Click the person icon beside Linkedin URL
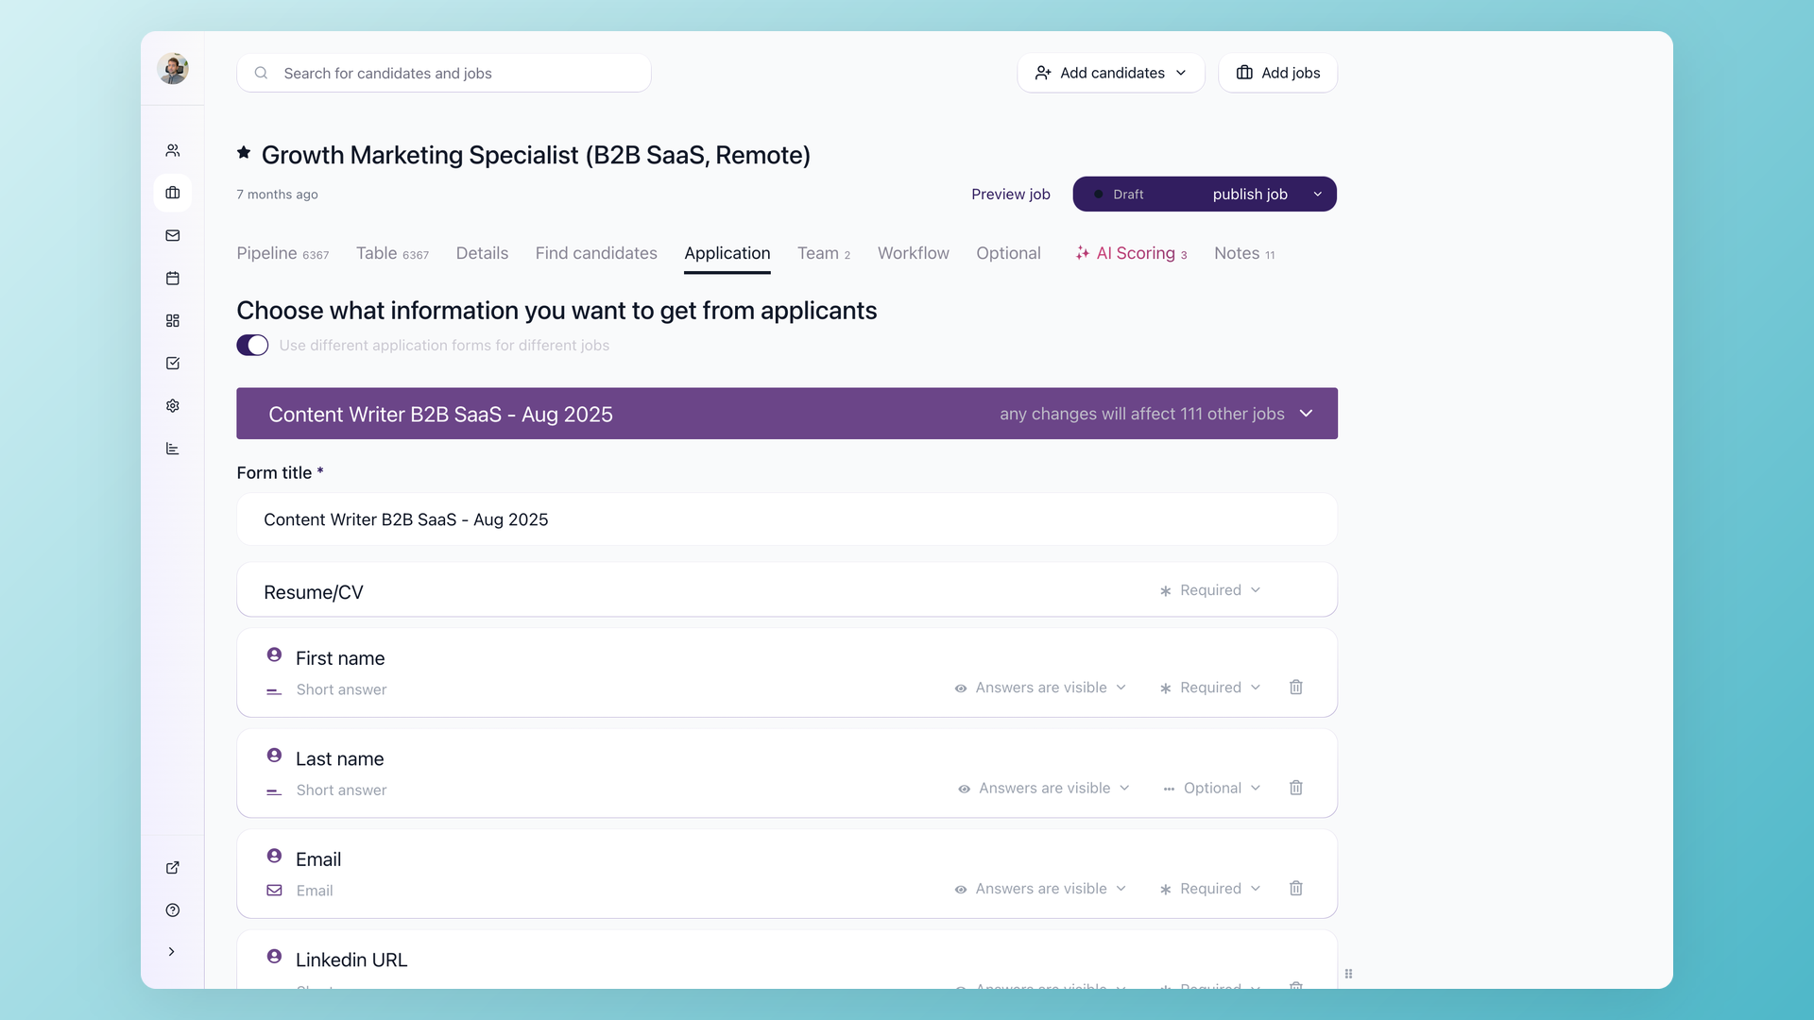The image size is (1814, 1020). pyautogui.click(x=274, y=956)
